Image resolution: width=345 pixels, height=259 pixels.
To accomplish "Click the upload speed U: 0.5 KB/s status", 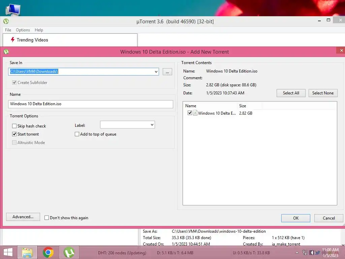I will [251, 253].
